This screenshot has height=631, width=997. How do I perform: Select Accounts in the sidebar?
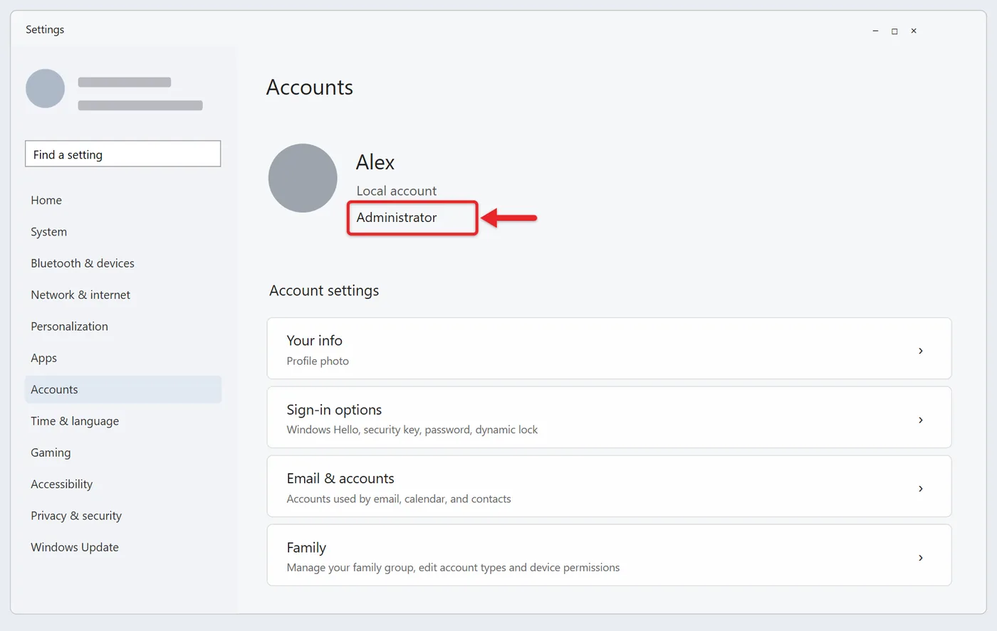(x=122, y=390)
